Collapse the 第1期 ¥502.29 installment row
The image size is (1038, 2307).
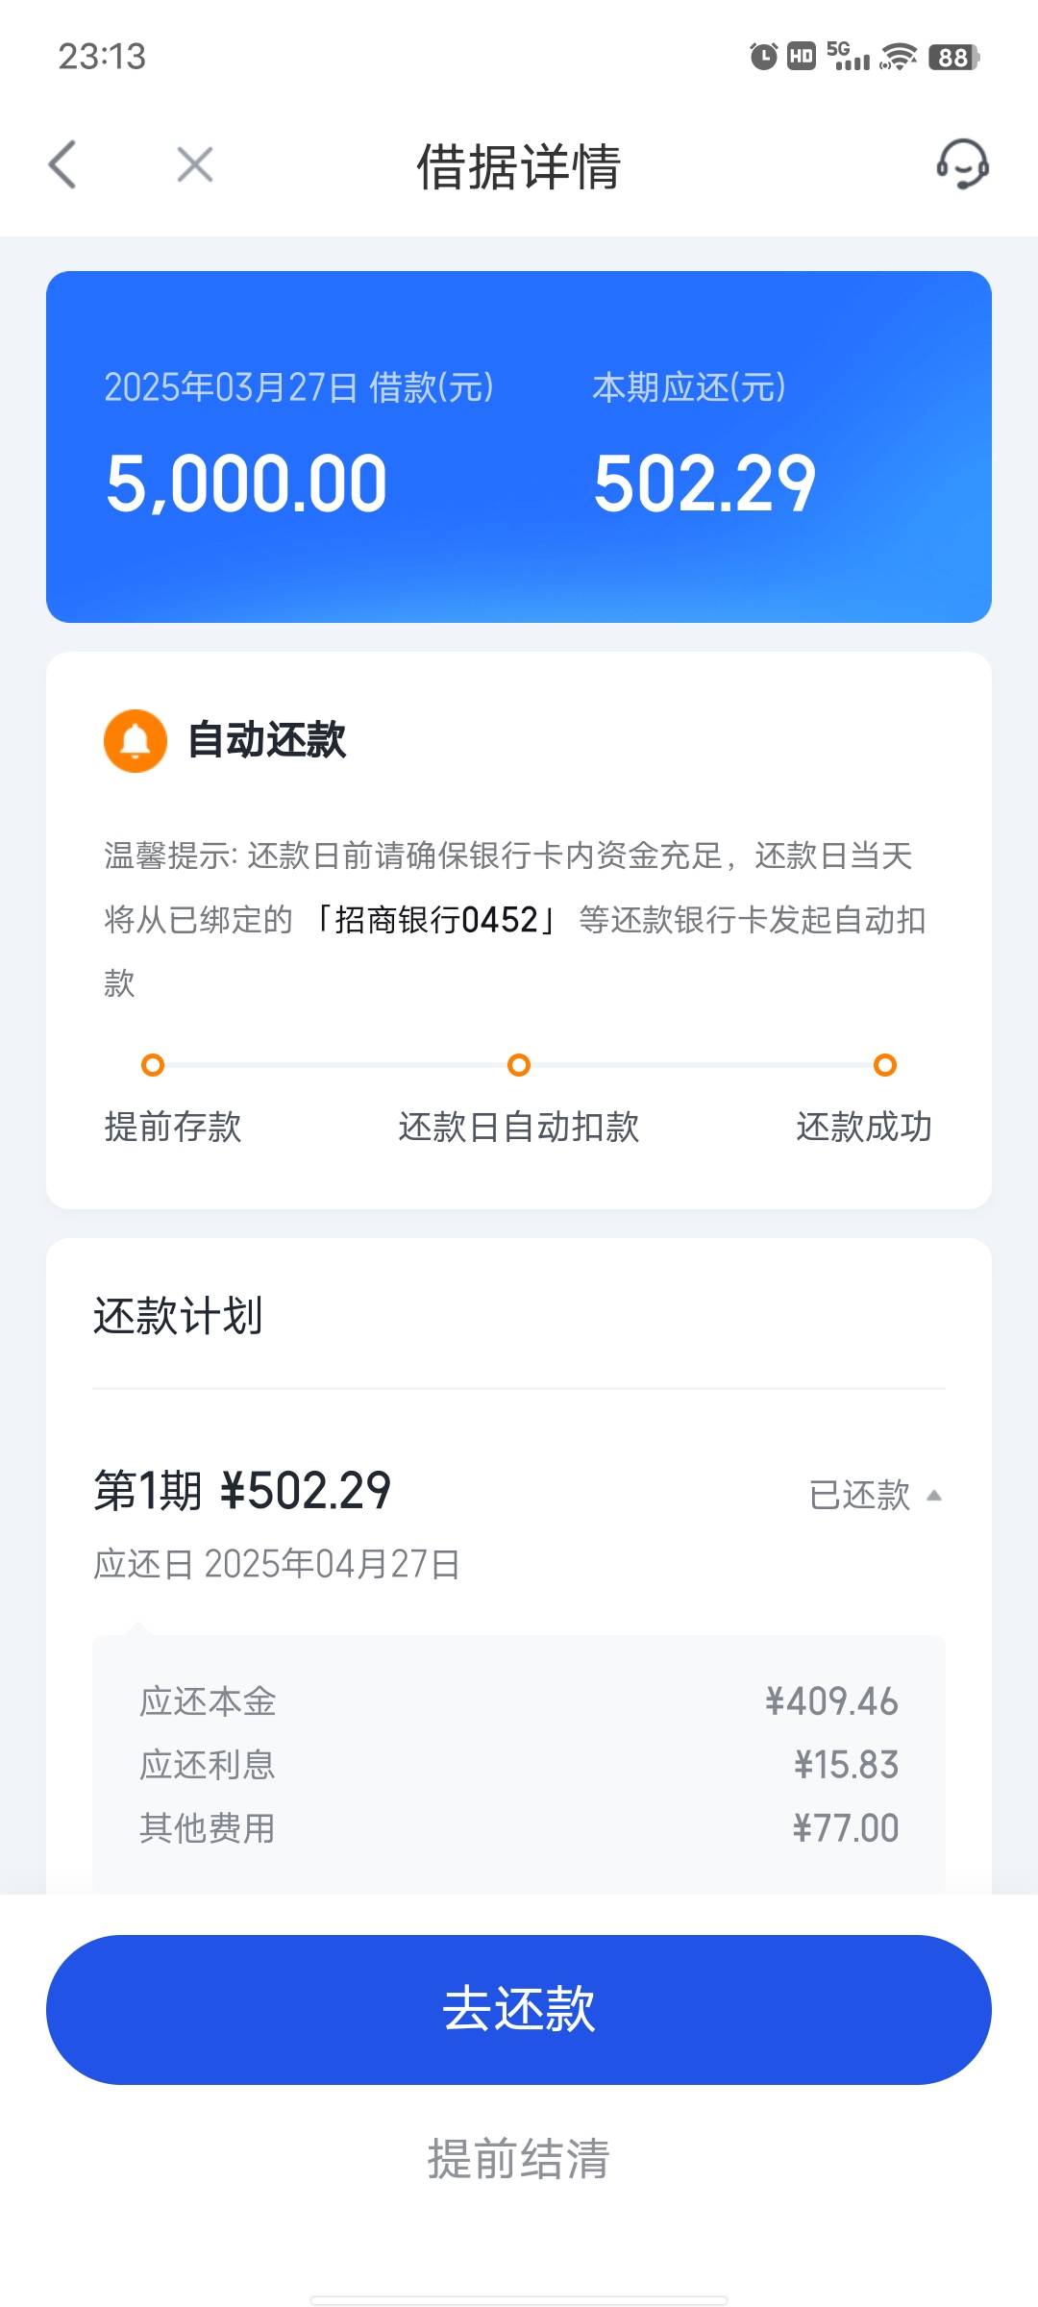[x=519, y=1523]
